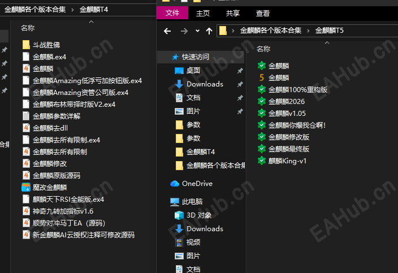Open the recent locations dropdown arrow
The image size is (398, 273).
[197, 31]
